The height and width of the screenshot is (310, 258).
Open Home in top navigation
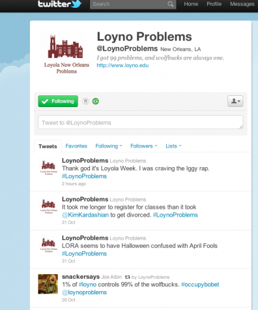[x=191, y=4]
